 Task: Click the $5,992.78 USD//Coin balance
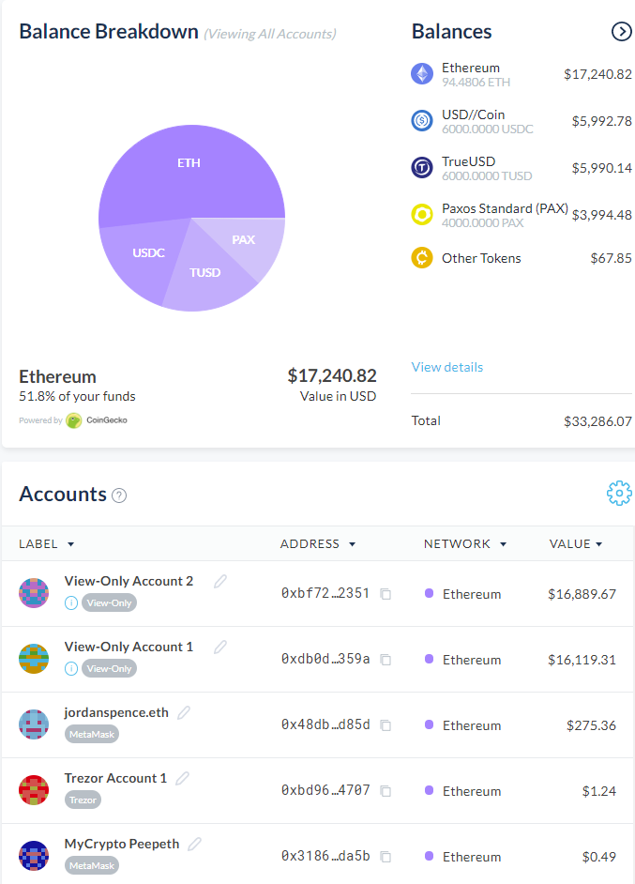pyautogui.click(x=602, y=121)
